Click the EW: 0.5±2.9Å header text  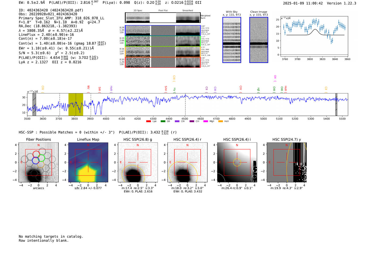tap(32, 3)
